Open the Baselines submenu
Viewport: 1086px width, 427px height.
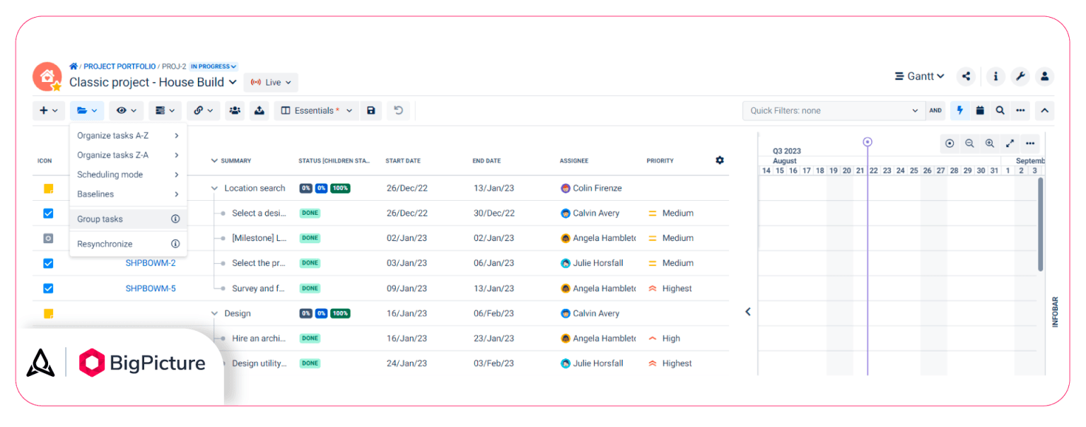128,194
